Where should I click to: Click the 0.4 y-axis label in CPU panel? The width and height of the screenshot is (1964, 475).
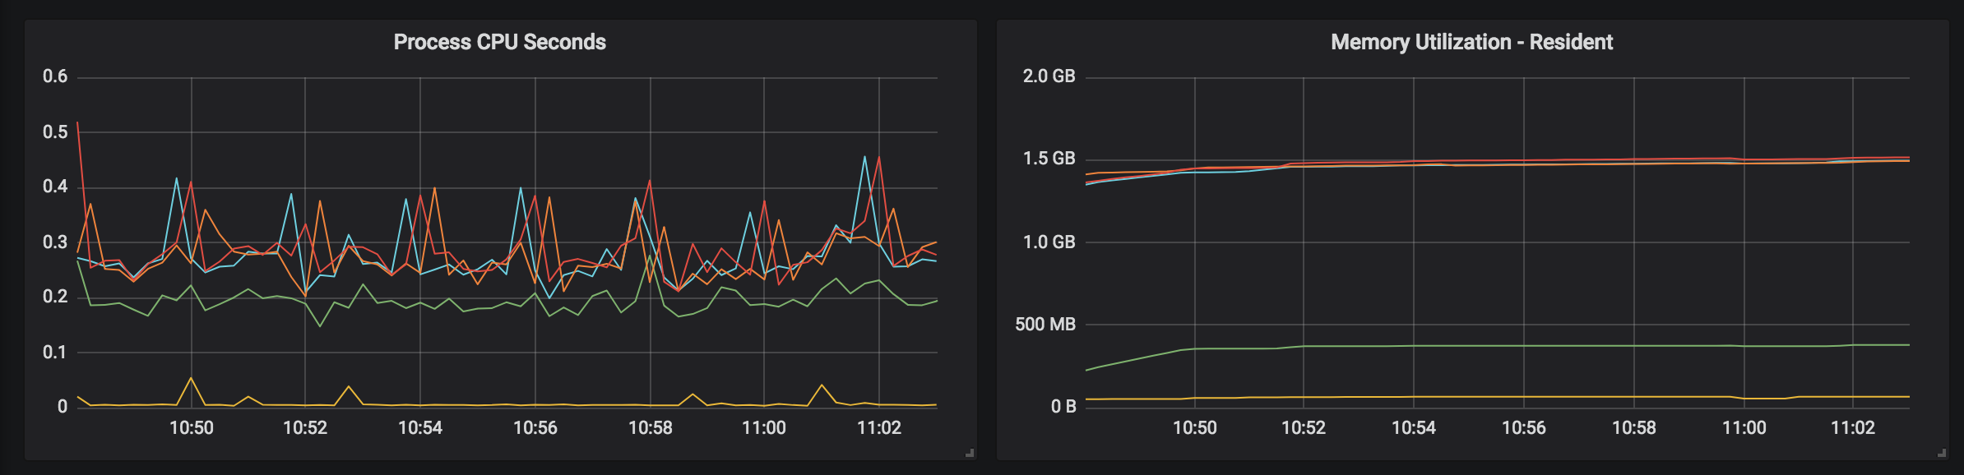[55, 187]
